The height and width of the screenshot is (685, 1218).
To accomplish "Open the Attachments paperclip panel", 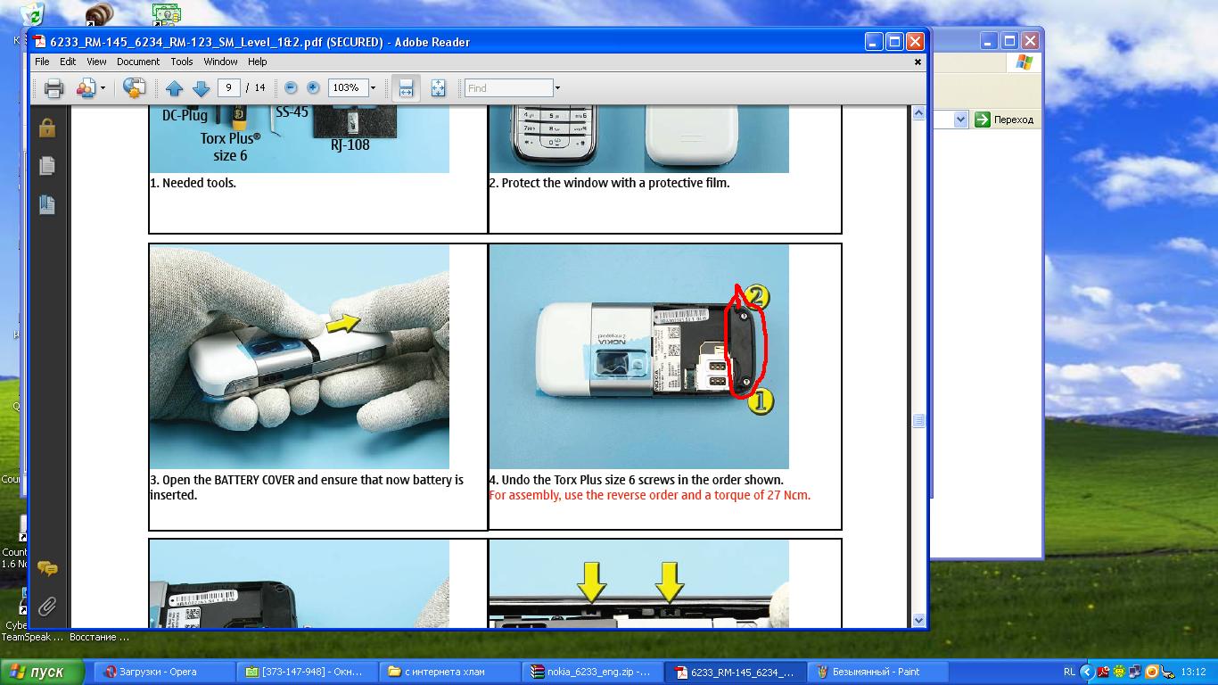I will tap(47, 607).
